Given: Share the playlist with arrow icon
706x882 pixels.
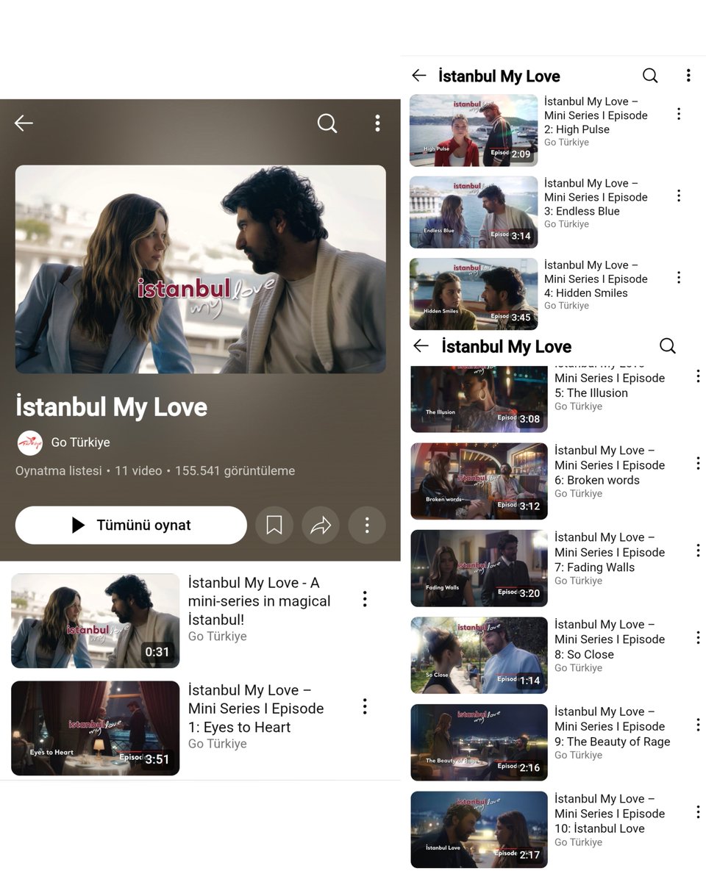Looking at the screenshot, I should click(x=321, y=525).
